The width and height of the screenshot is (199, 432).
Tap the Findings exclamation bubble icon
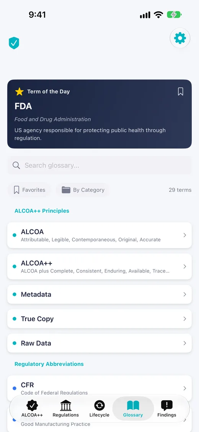point(167,406)
